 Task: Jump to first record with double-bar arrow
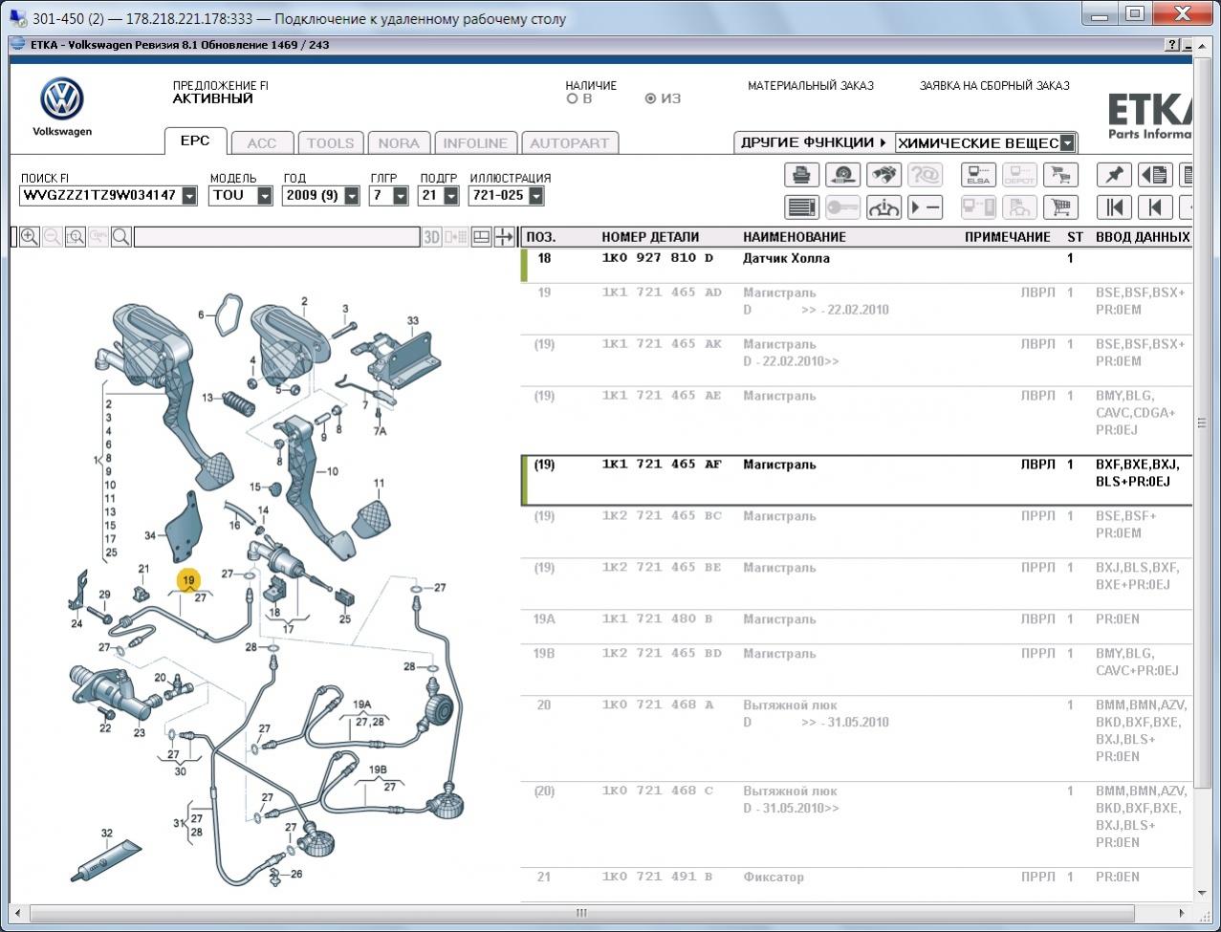coord(1114,206)
